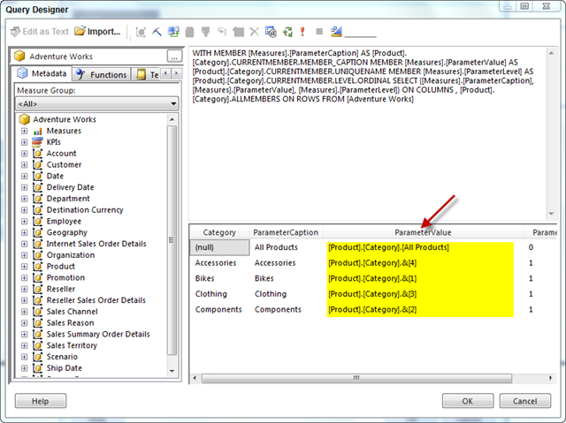Viewport: 566px width, 423px height.
Task: Click the ParameterCaption column header
Action: pos(286,232)
